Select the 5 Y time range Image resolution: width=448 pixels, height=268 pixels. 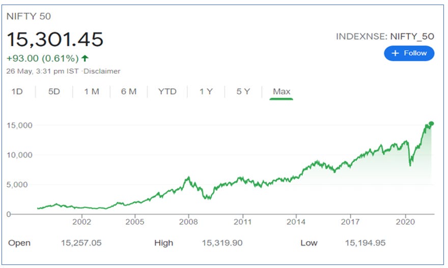(243, 91)
